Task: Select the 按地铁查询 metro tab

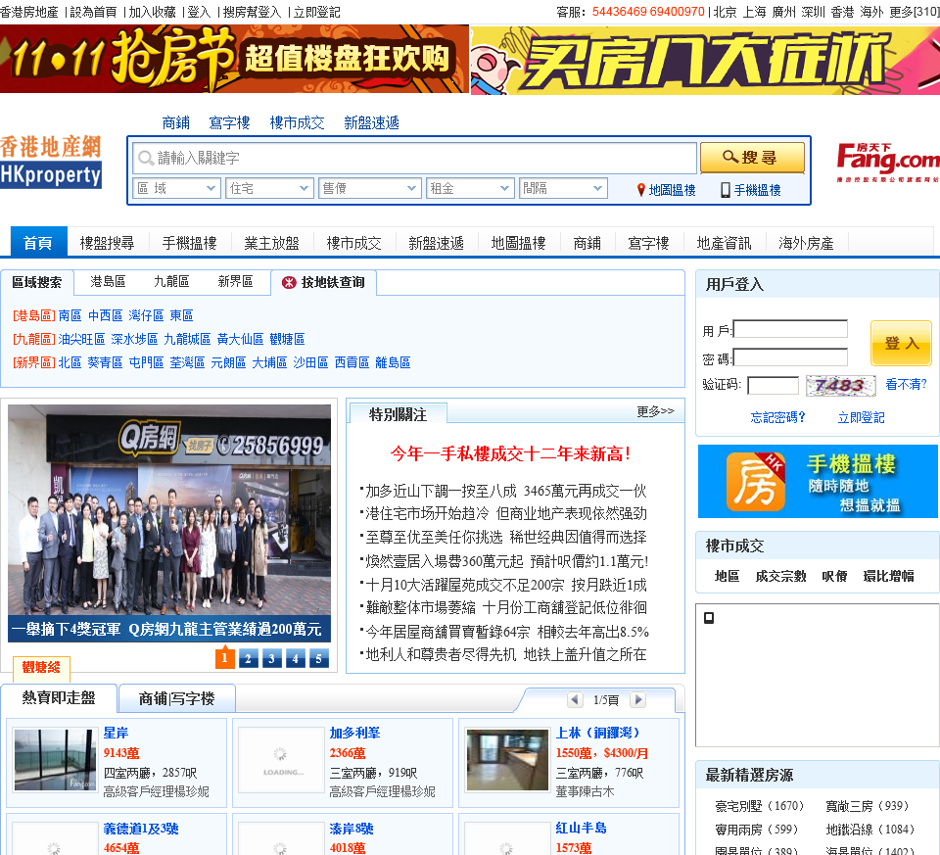Action: point(324,282)
